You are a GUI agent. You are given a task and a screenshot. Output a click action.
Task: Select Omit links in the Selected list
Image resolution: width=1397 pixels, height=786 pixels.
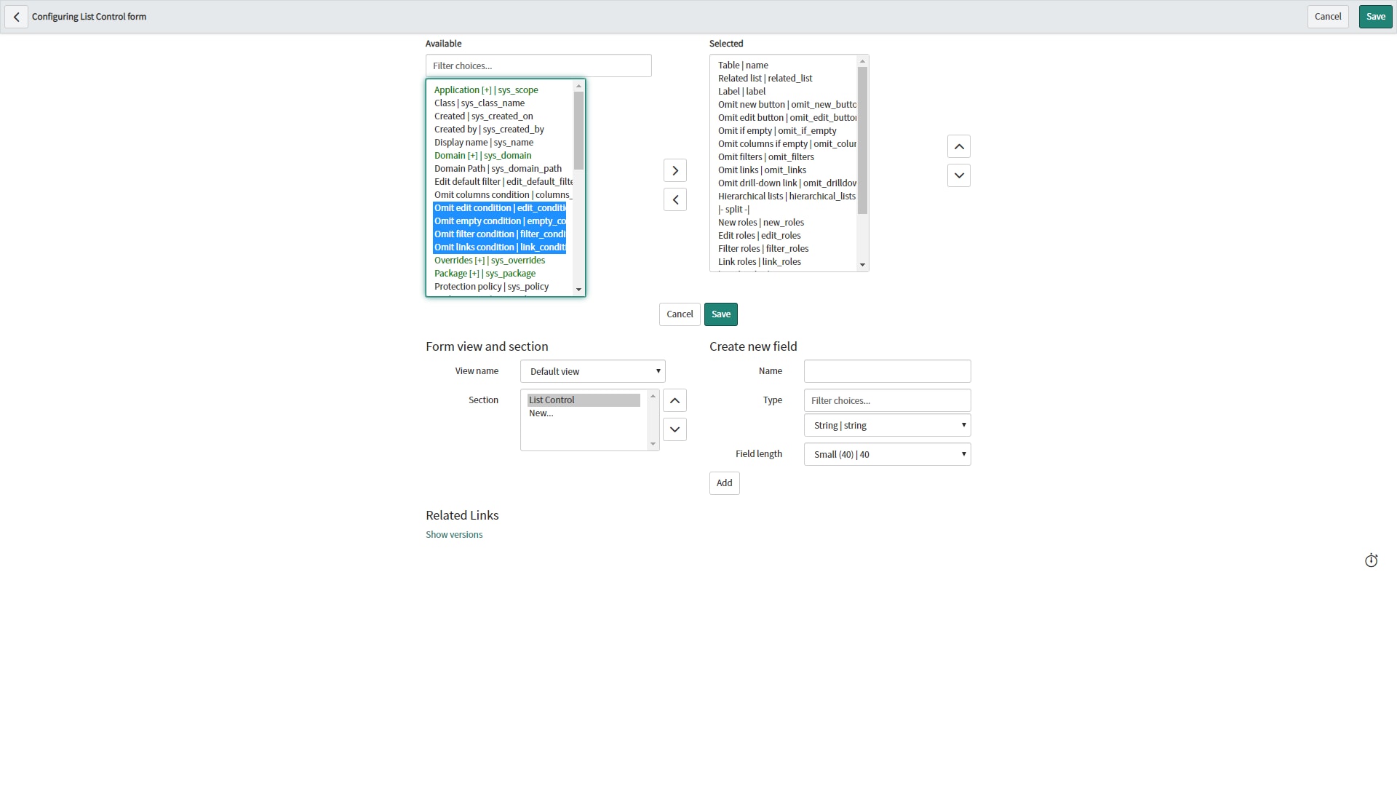(762, 170)
